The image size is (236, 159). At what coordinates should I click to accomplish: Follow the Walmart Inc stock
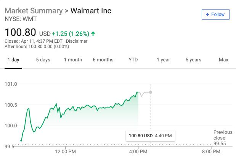(x=215, y=14)
